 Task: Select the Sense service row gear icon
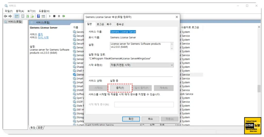(75, 47)
